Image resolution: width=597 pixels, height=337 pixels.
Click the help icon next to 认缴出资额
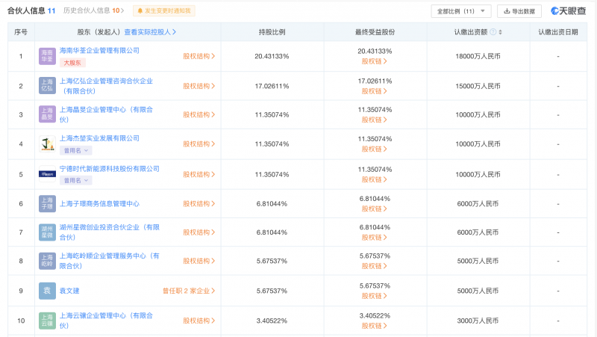[x=493, y=32]
